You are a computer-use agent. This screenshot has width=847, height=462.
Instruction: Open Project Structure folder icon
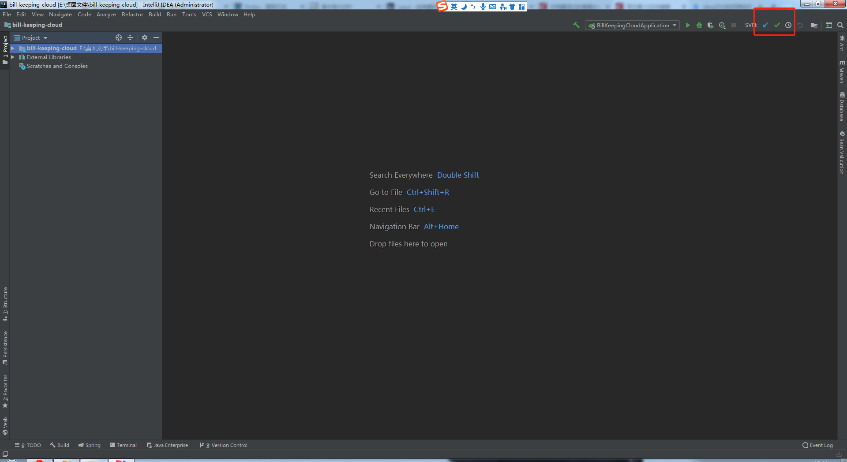814,25
